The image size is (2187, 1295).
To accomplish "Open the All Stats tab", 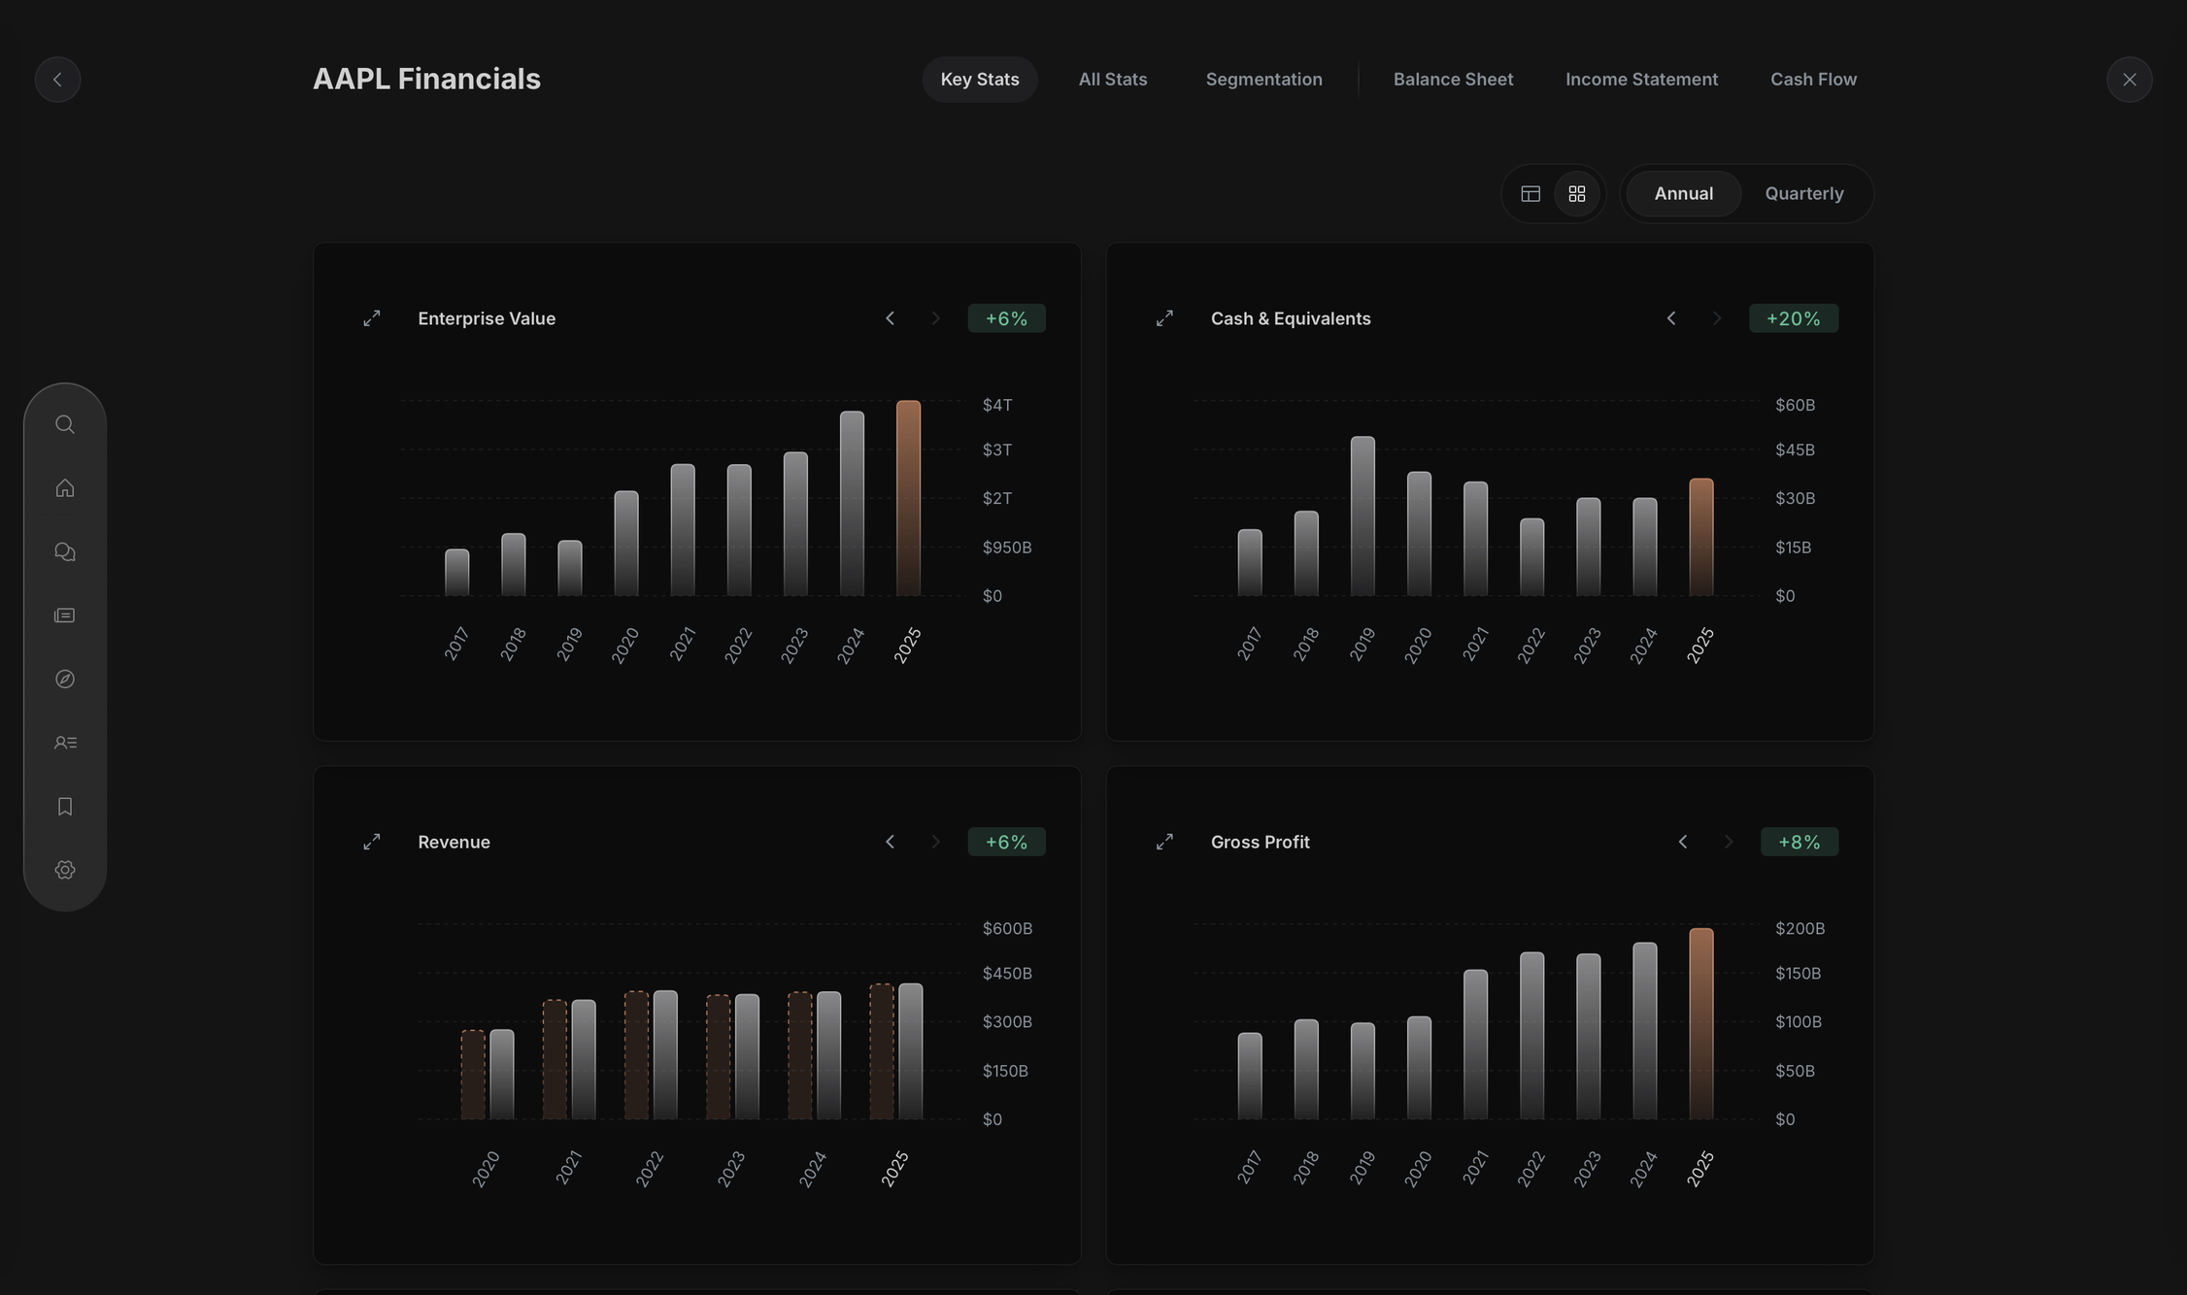I will 1113,80.
